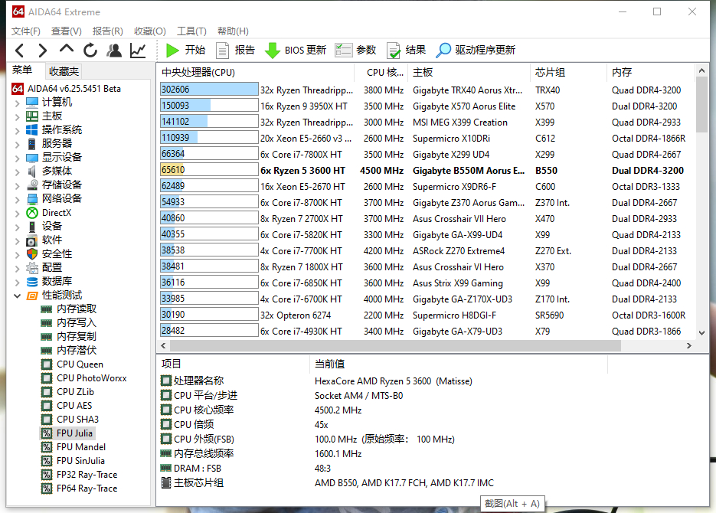Click the Refresh icon in the toolbar
Screen dimensions: 716x513
click(90, 51)
